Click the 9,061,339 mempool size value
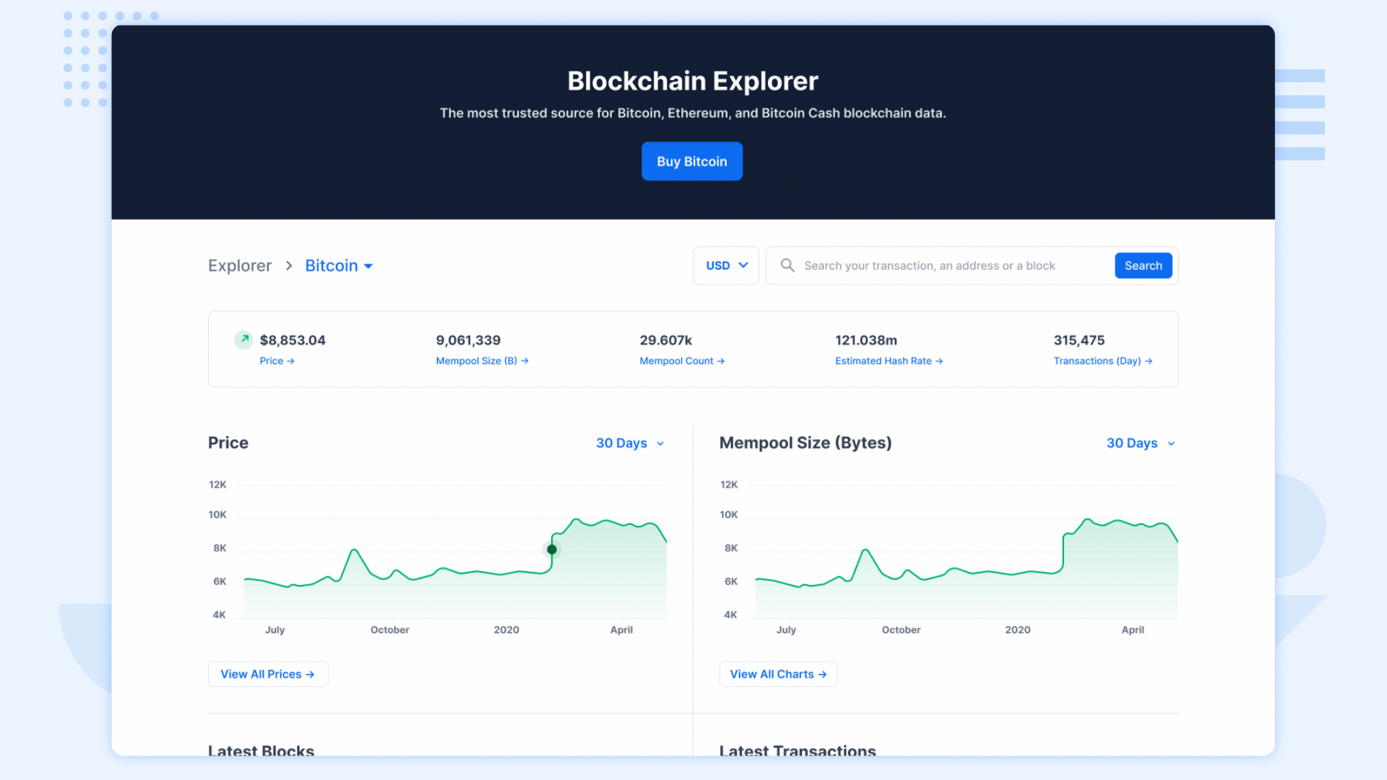Image resolution: width=1387 pixels, height=780 pixels. pyautogui.click(x=468, y=340)
